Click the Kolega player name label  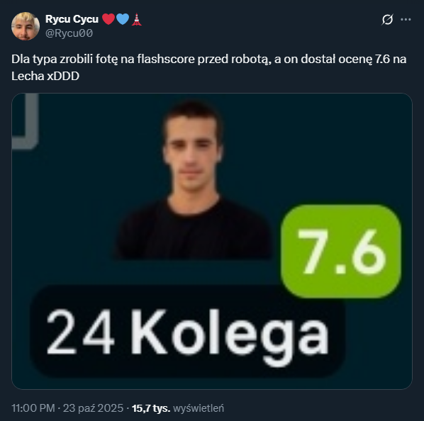(230, 334)
